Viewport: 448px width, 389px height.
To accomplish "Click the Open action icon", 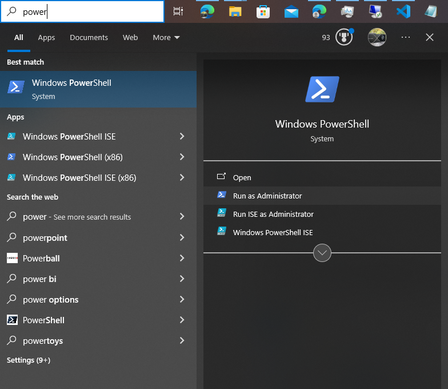I will click(221, 177).
